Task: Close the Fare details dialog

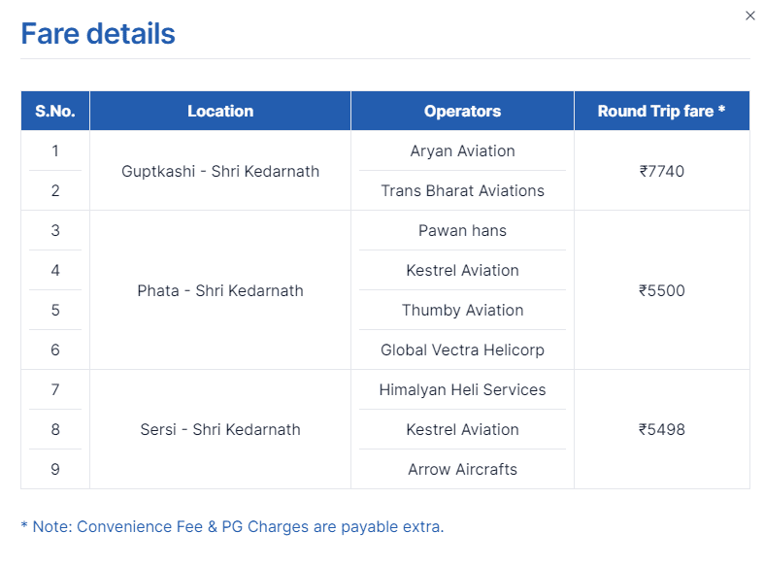Action: (x=749, y=16)
